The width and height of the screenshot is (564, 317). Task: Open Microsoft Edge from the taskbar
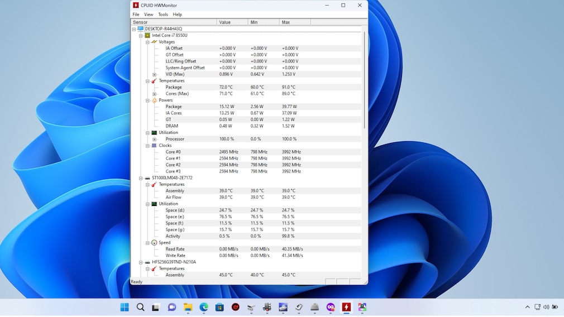[x=204, y=307]
